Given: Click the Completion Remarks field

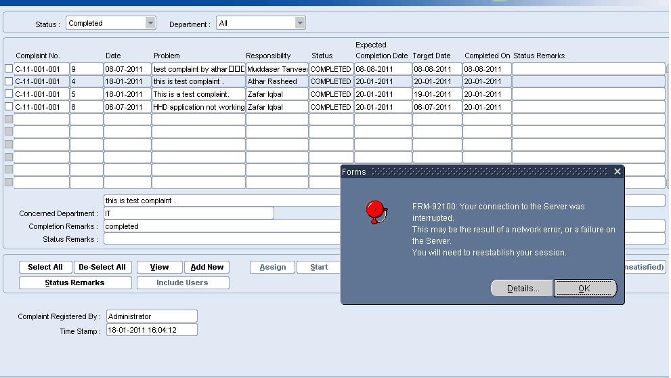Looking at the screenshot, I should pyautogui.click(x=223, y=226).
